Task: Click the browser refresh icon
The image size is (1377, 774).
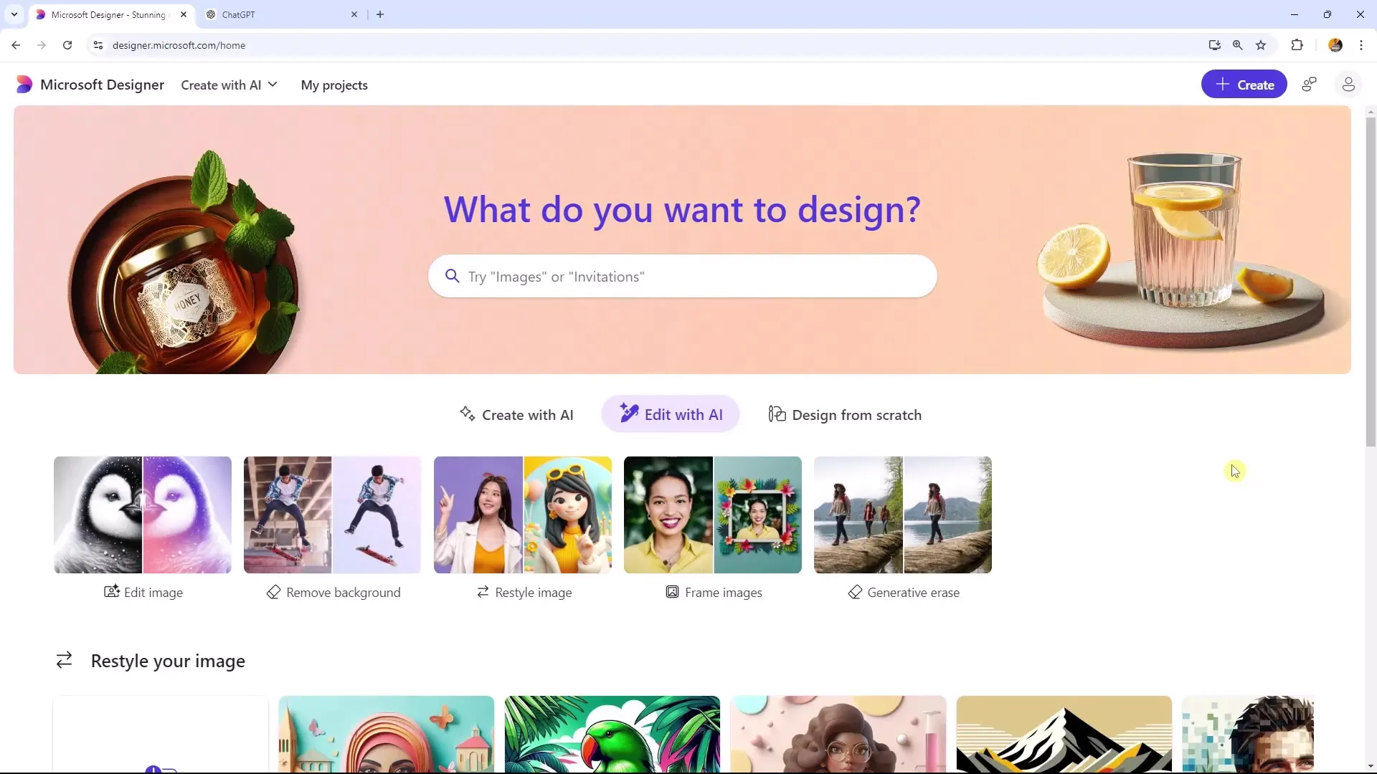Action: tap(67, 45)
